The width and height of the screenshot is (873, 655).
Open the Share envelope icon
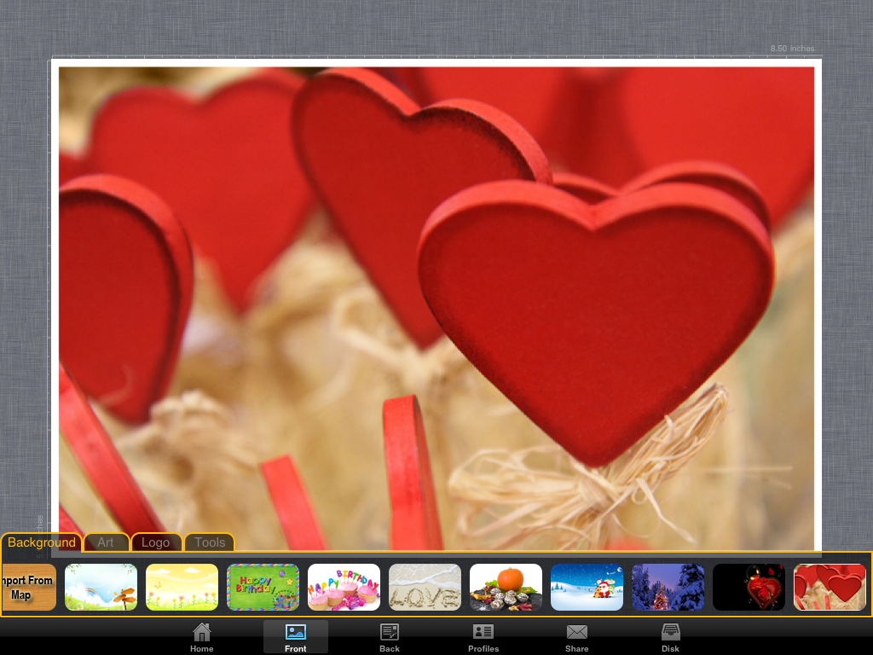tap(577, 636)
